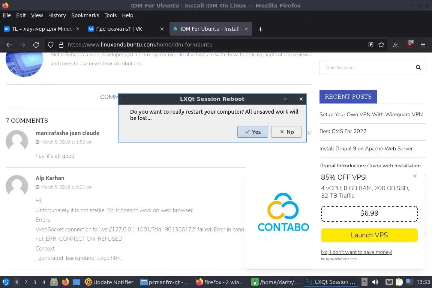Open Setup Your Own VPN With Wireguard post
This screenshot has height=288, width=432.
(x=371, y=114)
